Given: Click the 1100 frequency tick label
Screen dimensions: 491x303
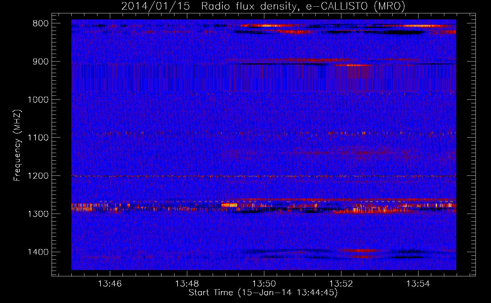Looking at the screenshot, I should (x=38, y=138).
